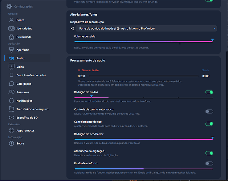Click Ouvir to play back test
228x181 pixels.
coord(205,70)
